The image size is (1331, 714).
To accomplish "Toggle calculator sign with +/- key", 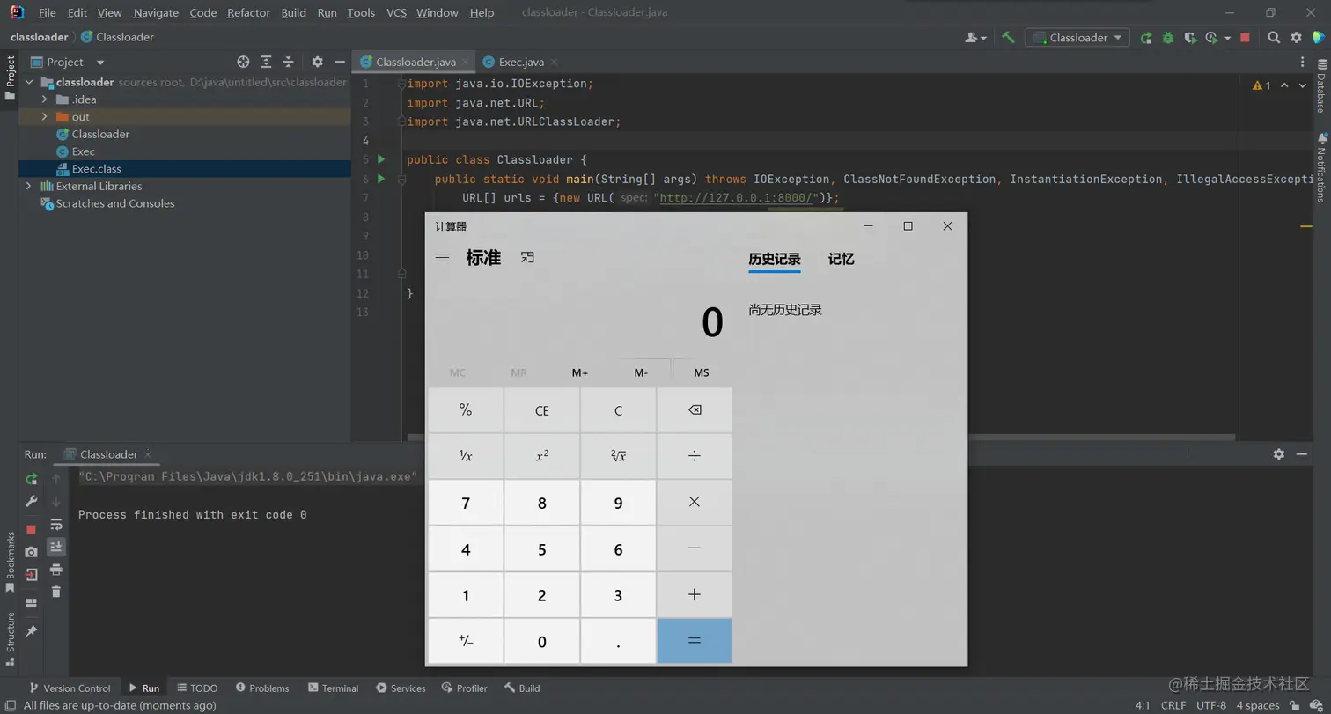I will [x=466, y=641].
